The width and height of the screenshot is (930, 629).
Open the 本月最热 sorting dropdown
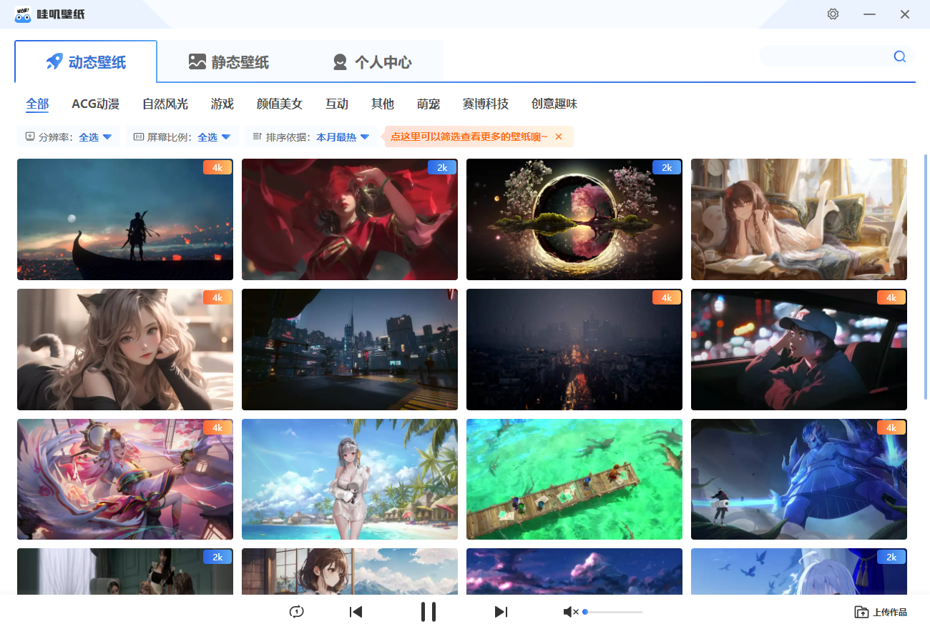coord(344,136)
